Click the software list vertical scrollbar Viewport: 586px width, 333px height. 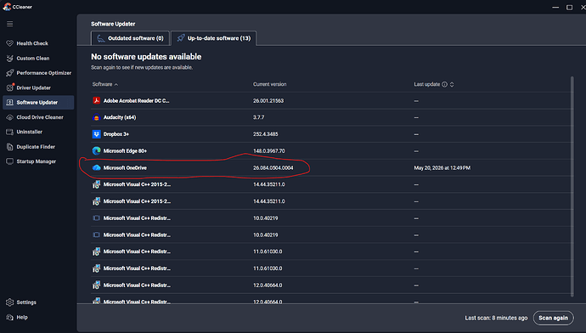[x=572, y=187]
